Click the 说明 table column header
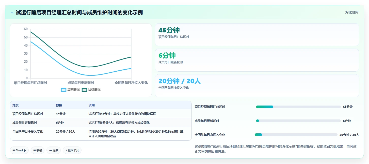 pos(91,105)
